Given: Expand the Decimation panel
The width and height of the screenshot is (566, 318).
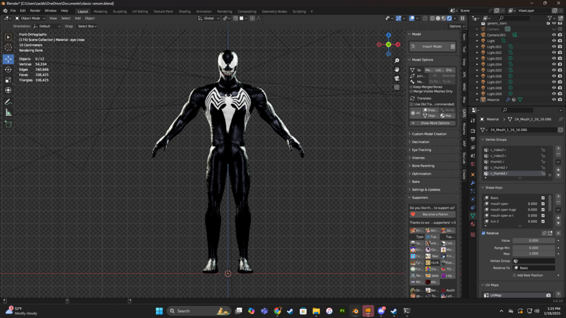Looking at the screenshot, I should pos(421,142).
